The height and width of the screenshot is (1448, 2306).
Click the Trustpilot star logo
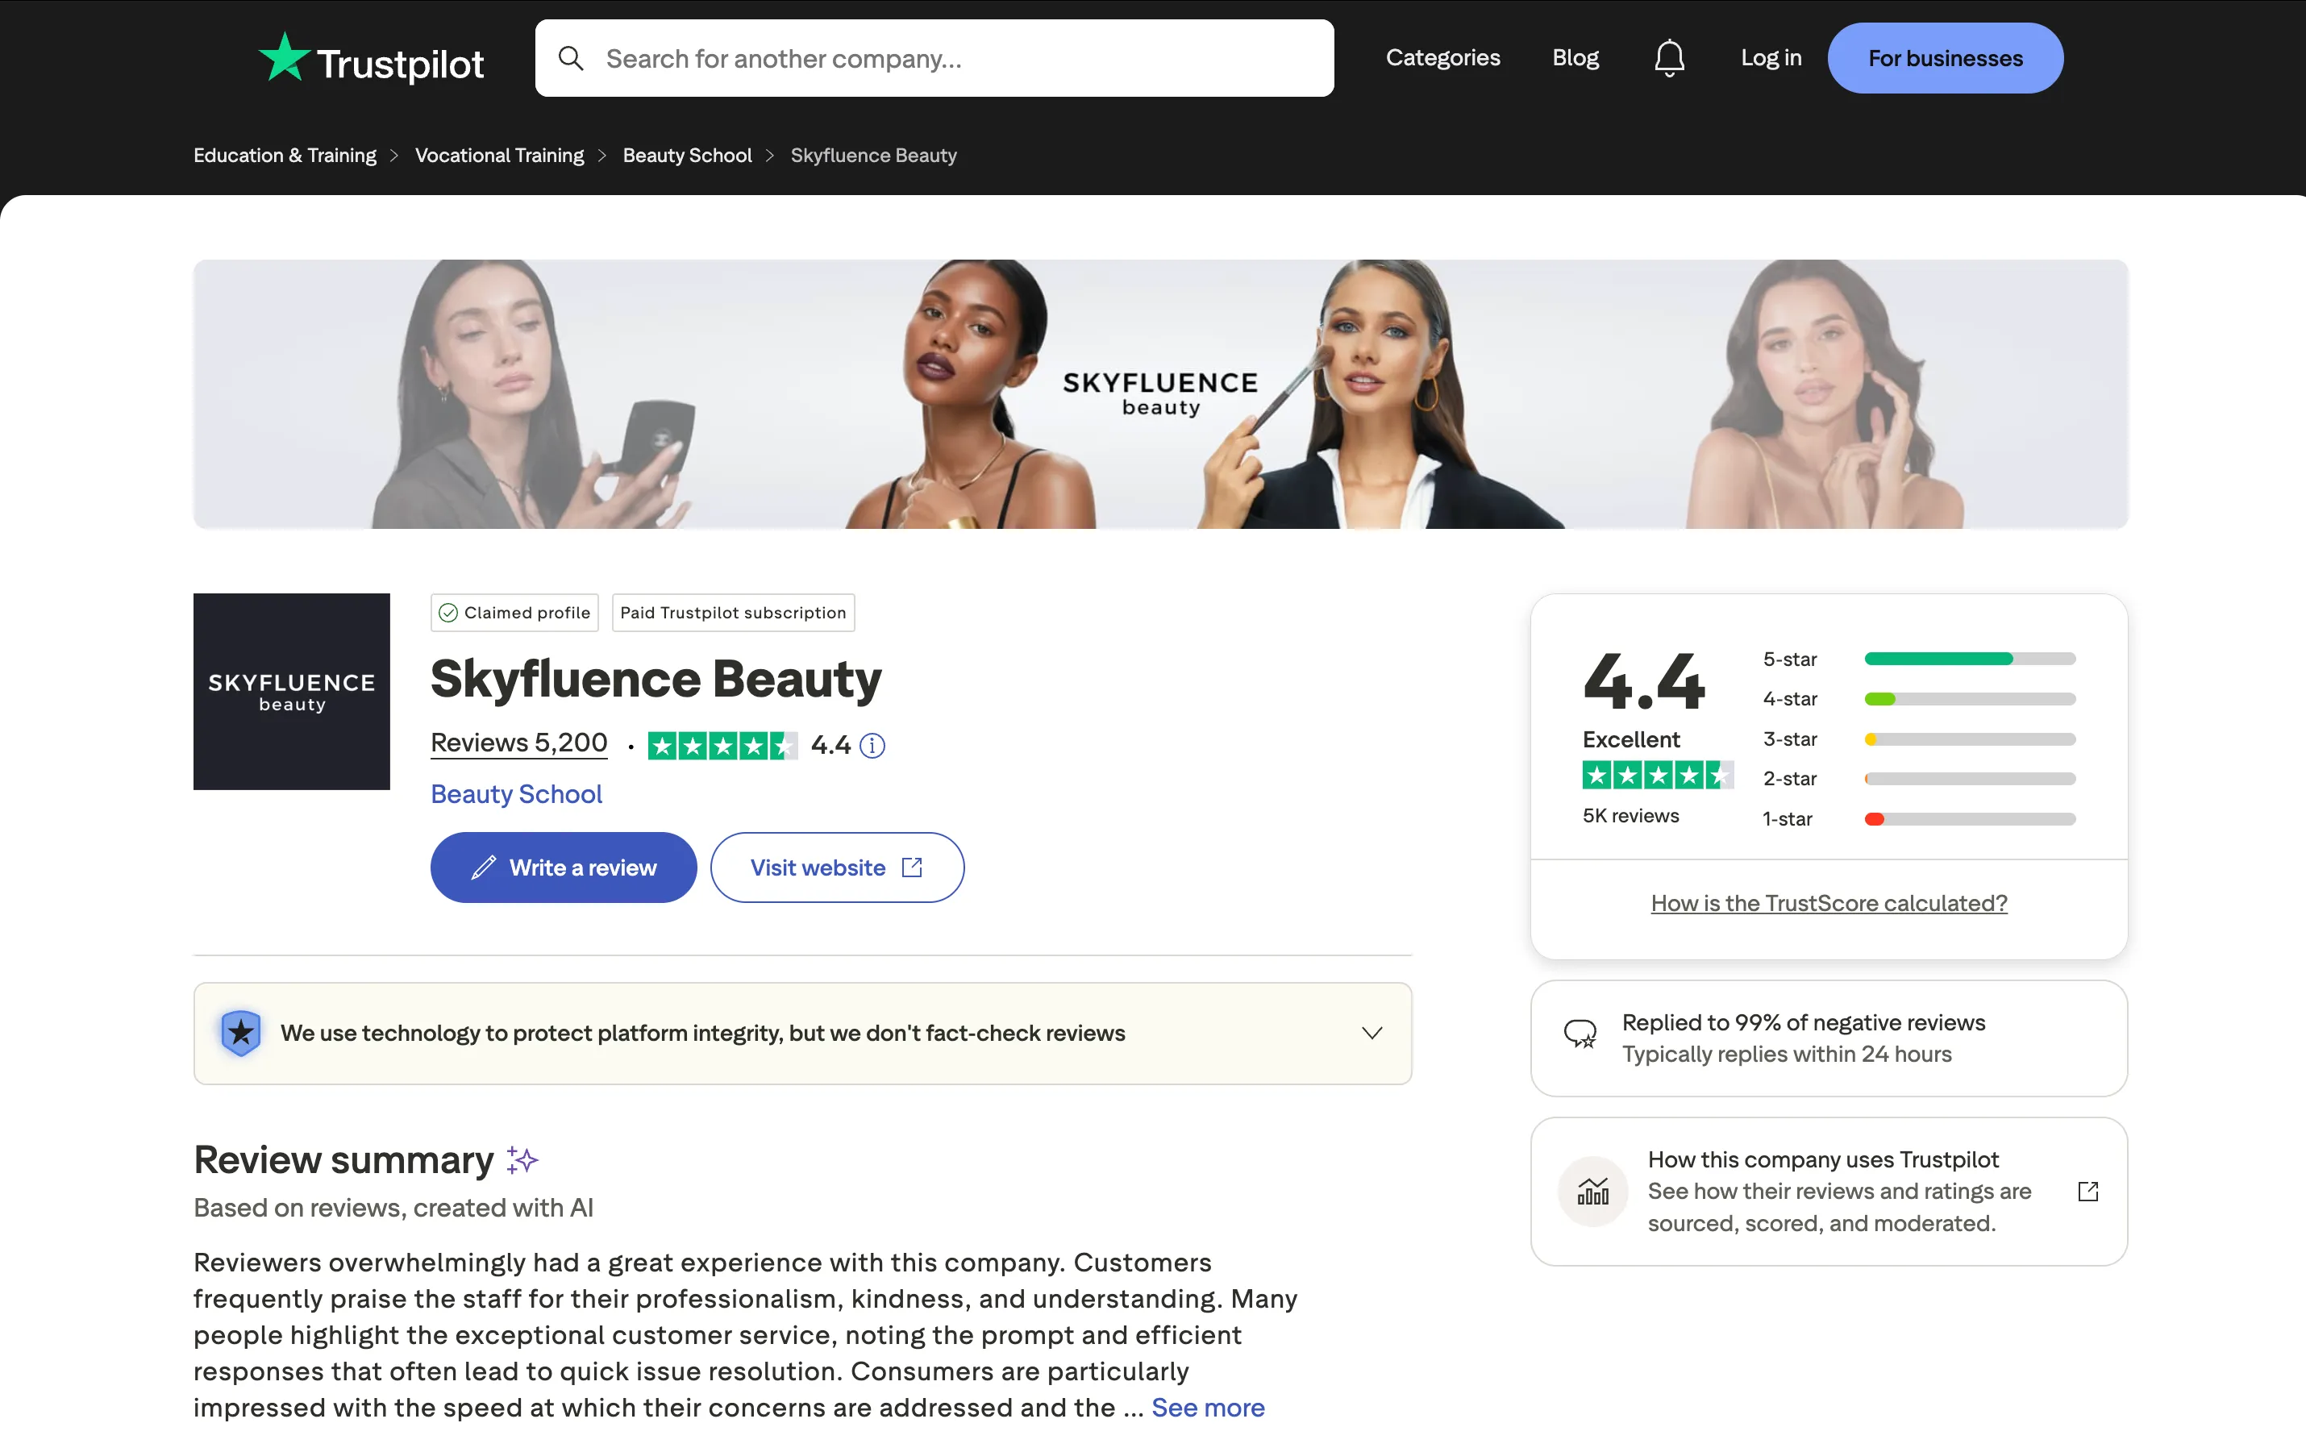(285, 57)
